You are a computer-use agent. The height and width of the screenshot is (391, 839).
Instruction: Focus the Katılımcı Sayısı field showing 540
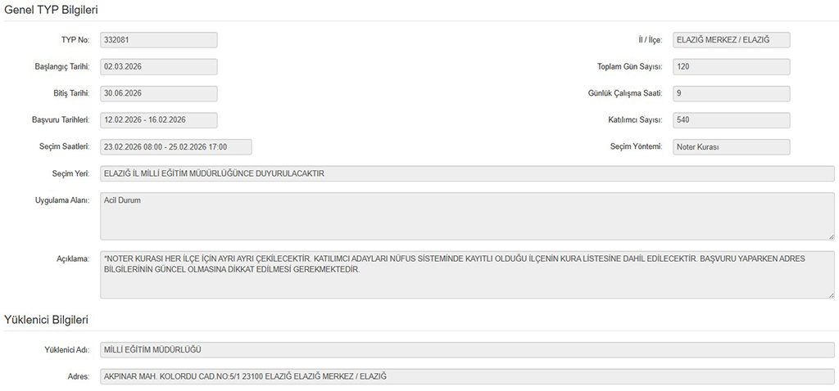coord(731,120)
